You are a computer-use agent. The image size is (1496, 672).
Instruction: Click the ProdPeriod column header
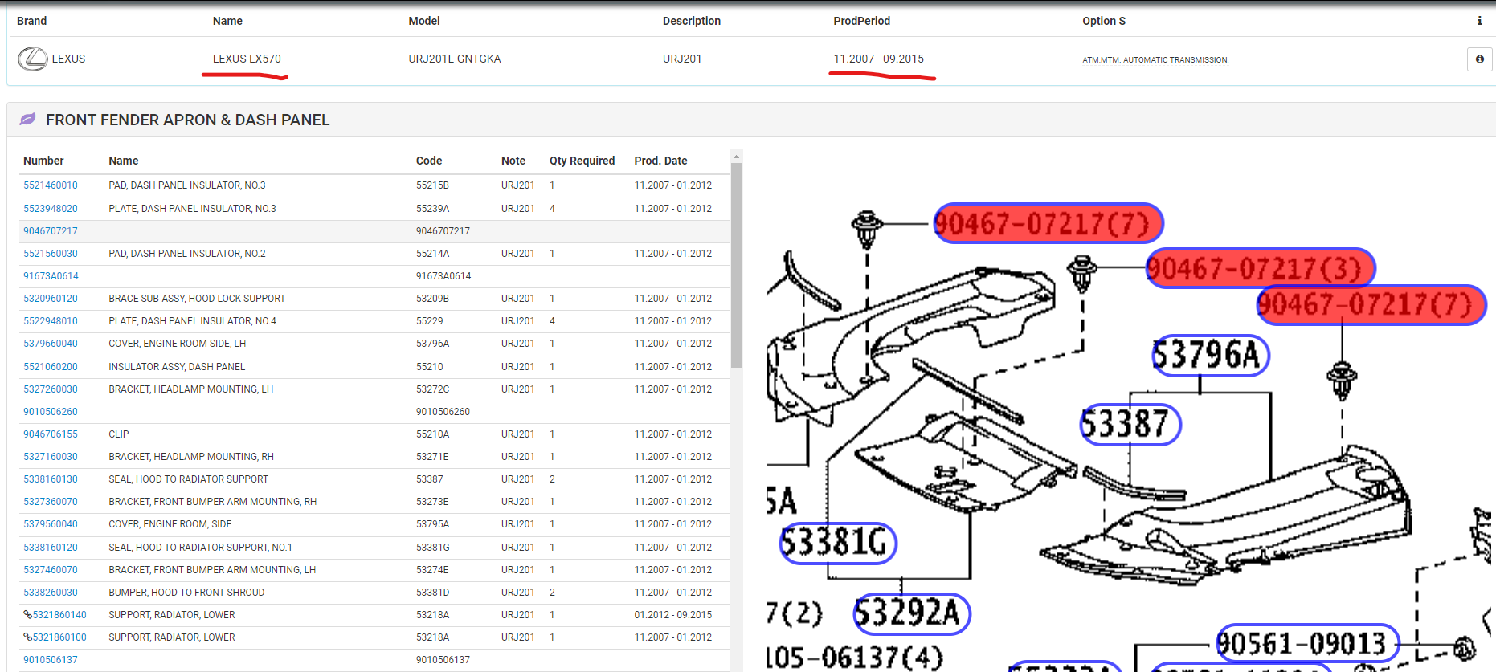tap(861, 21)
